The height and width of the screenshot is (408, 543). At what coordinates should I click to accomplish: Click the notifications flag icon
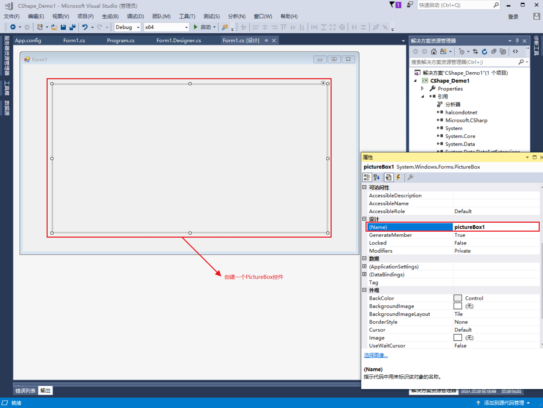coord(395,5)
